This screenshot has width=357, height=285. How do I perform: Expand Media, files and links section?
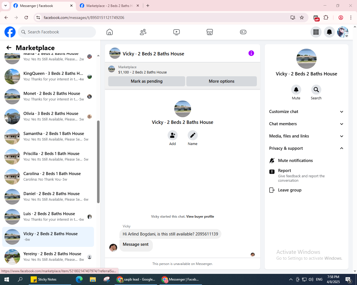click(x=306, y=136)
